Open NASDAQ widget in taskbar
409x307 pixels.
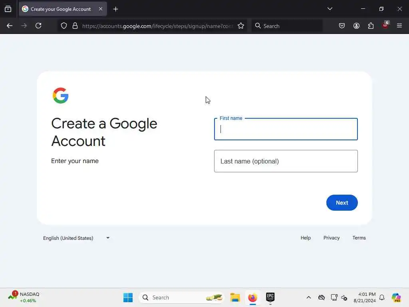click(x=24, y=297)
